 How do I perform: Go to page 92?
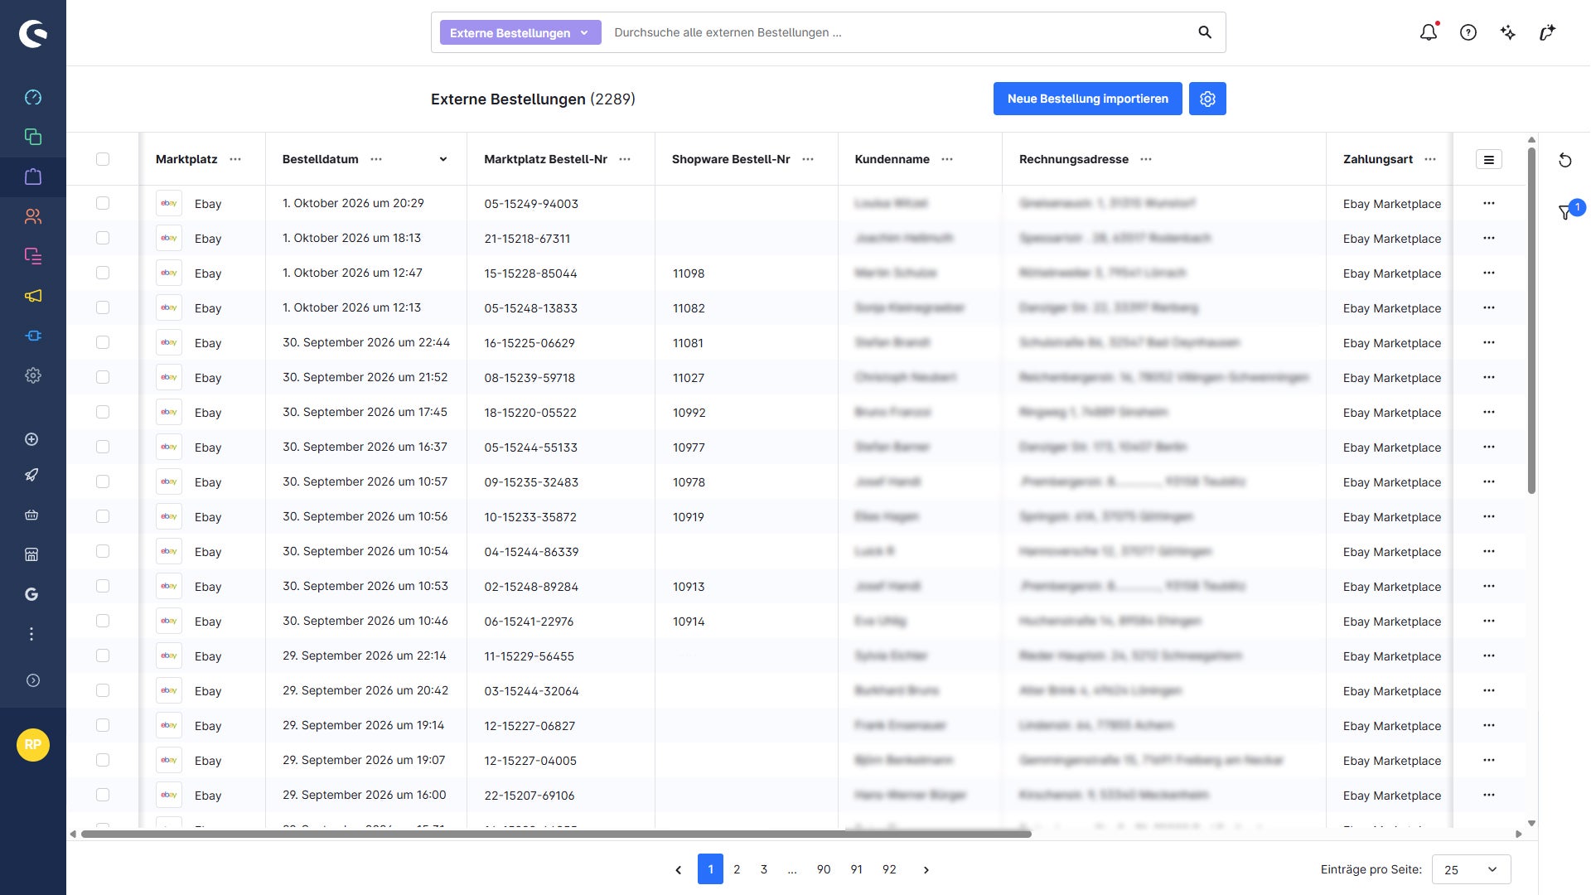(889, 869)
